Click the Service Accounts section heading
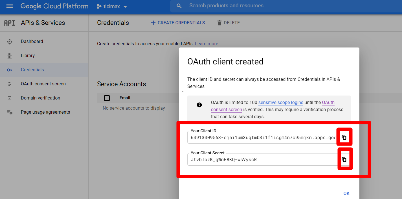 122,84
